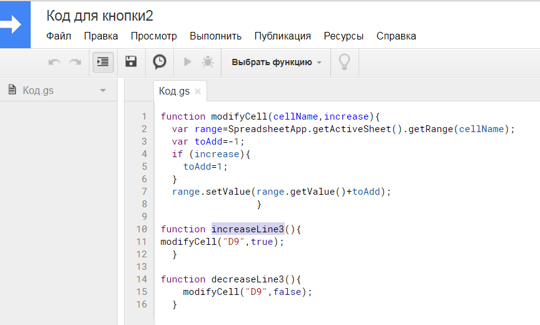Open the Файл menu
This screenshot has width=540, height=325.
[59, 36]
